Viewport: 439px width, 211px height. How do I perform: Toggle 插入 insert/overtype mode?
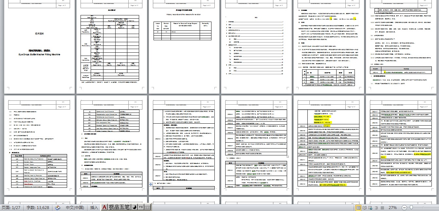[x=94, y=207]
